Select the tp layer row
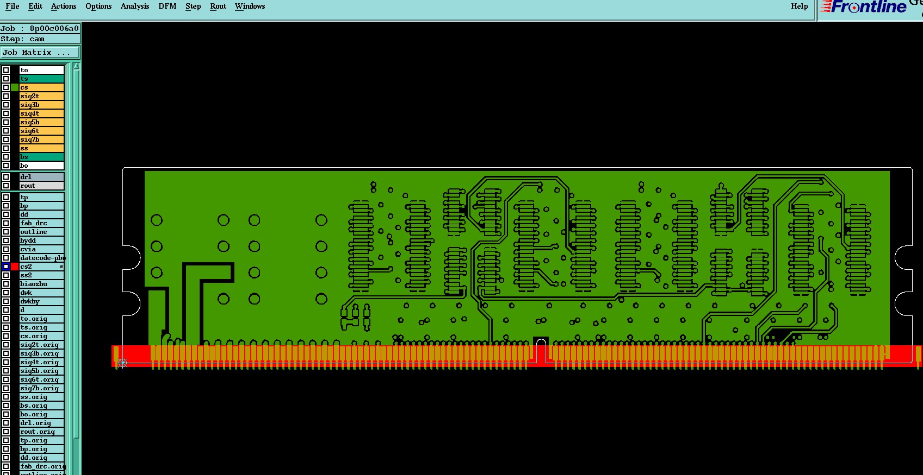Screen dimensions: 923x475 coord(42,197)
